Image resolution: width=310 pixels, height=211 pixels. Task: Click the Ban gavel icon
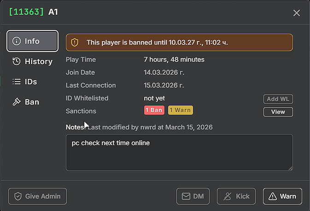(17, 102)
